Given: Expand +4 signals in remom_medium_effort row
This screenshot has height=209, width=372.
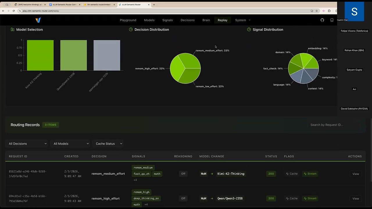Looking at the screenshot, I should point(135,180).
